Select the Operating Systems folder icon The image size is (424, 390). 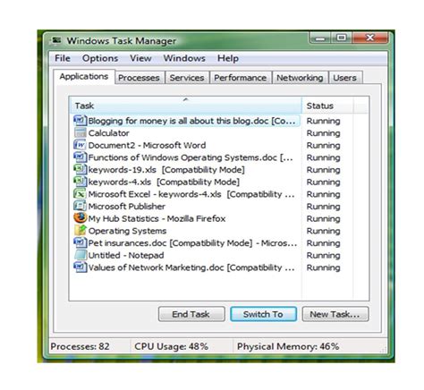[80, 231]
